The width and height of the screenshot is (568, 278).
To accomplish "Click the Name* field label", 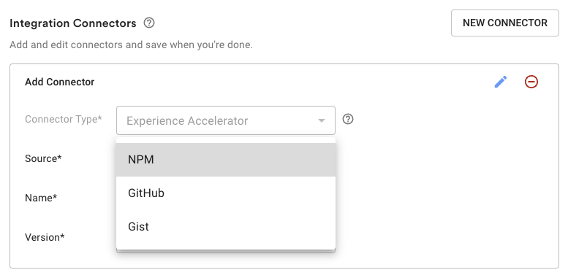I will (41, 198).
